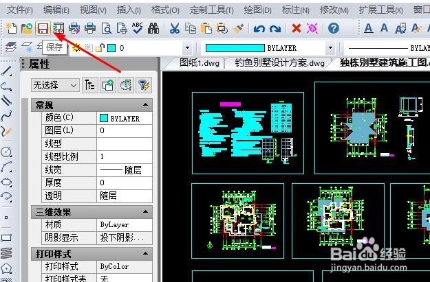This screenshot has width=430, height=282.
Task: Select the Line tool in the left toolbar
Action: click(x=7, y=71)
